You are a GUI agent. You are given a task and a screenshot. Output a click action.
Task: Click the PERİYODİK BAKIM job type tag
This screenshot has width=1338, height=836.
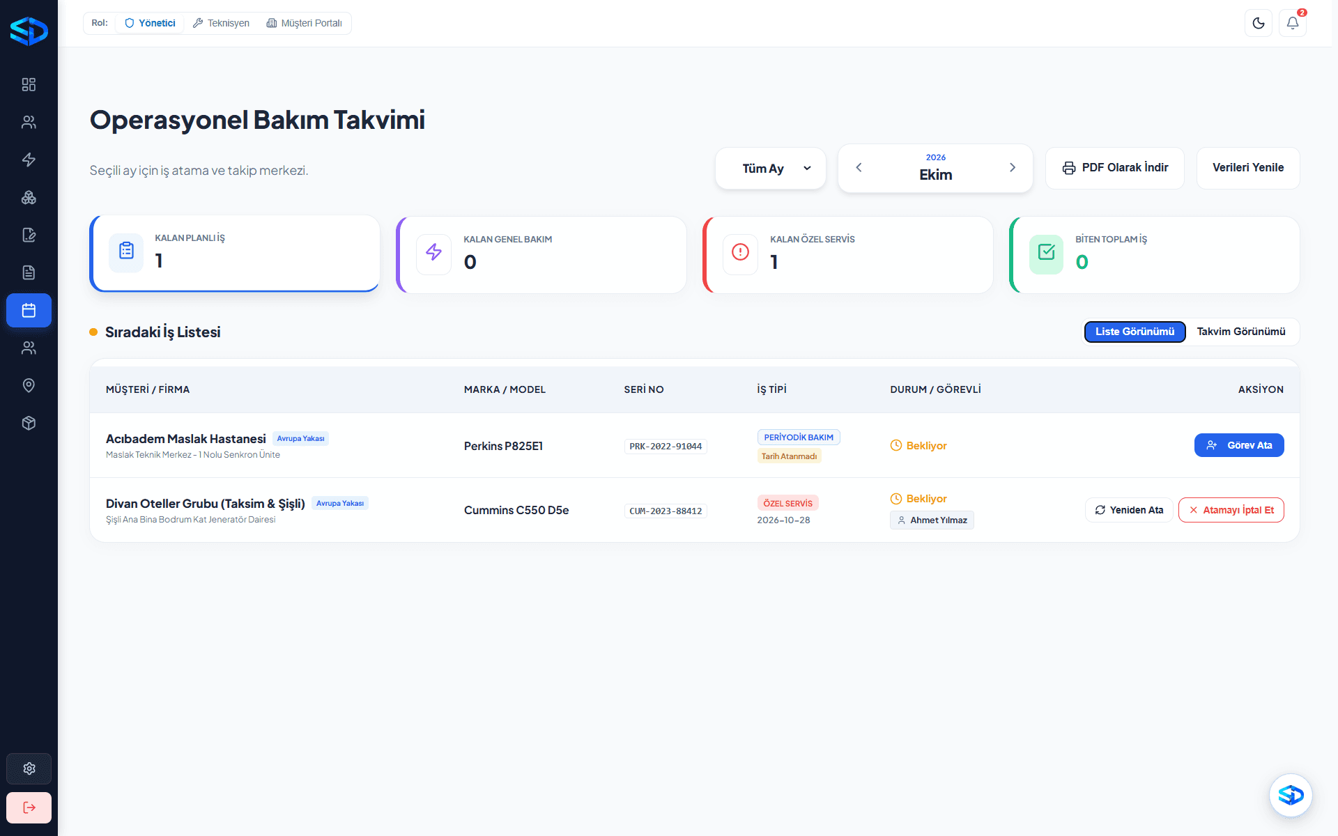click(799, 438)
